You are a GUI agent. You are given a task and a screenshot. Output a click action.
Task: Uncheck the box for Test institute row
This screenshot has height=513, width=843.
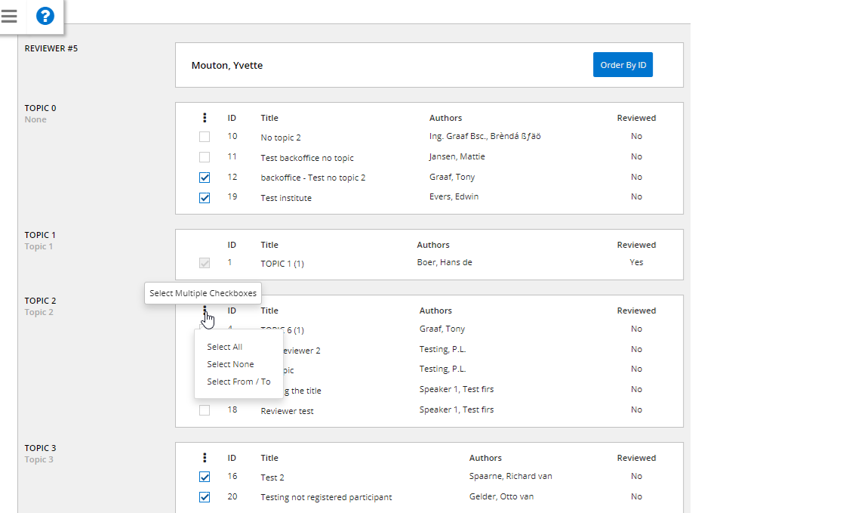pyautogui.click(x=205, y=198)
